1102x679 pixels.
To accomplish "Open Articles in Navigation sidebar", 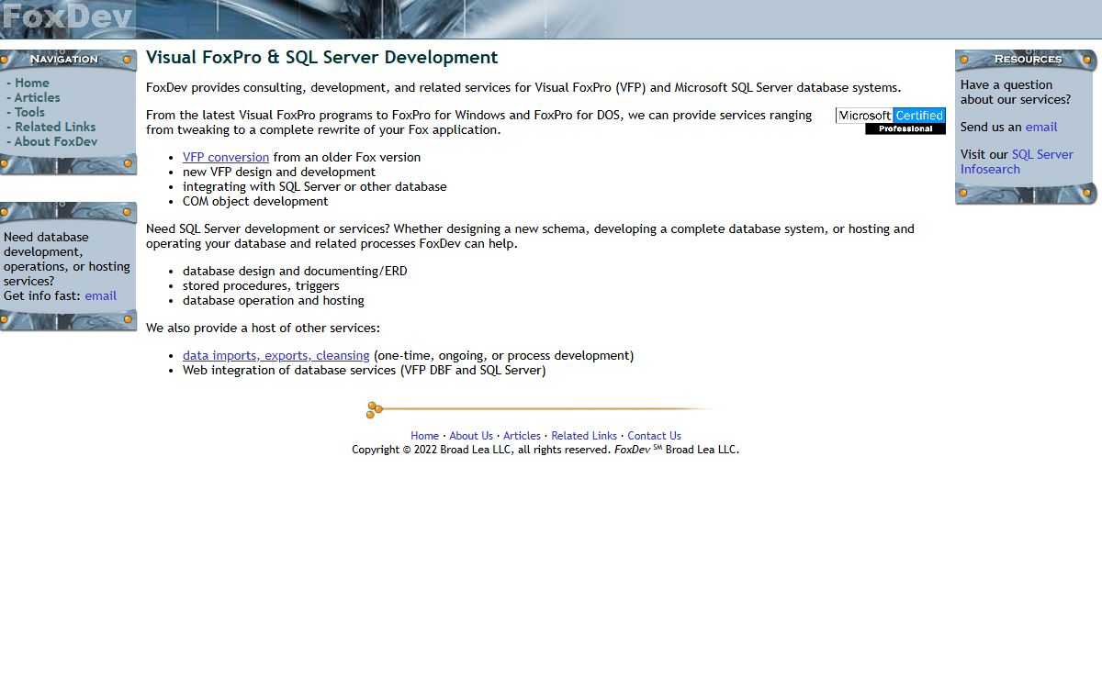I will [37, 97].
